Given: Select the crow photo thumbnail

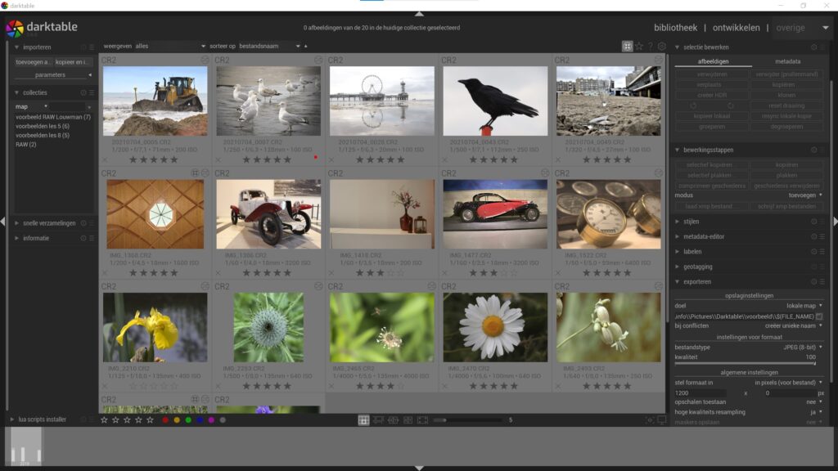Looking at the screenshot, I should (x=495, y=101).
